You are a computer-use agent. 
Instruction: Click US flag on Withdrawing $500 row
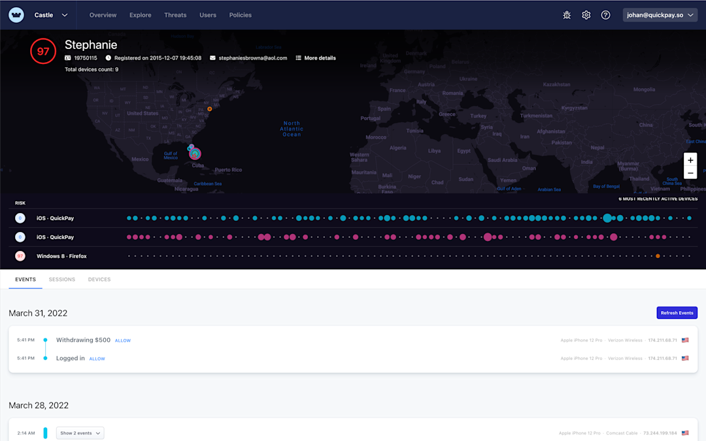(x=685, y=340)
